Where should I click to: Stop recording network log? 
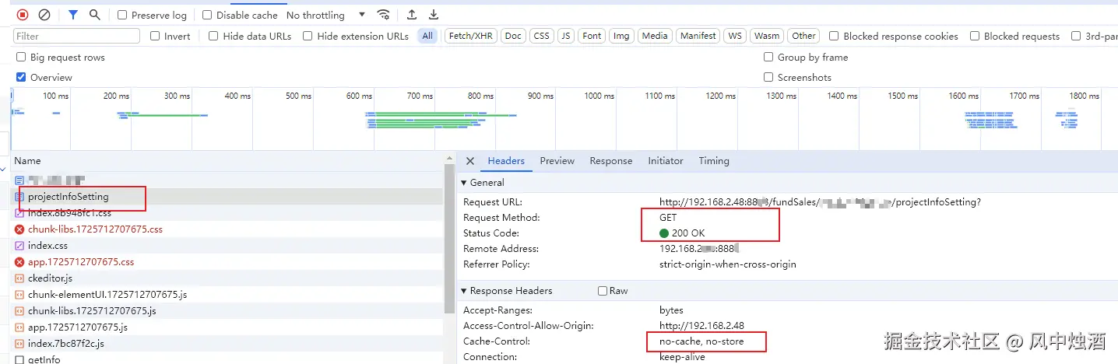tap(22, 15)
